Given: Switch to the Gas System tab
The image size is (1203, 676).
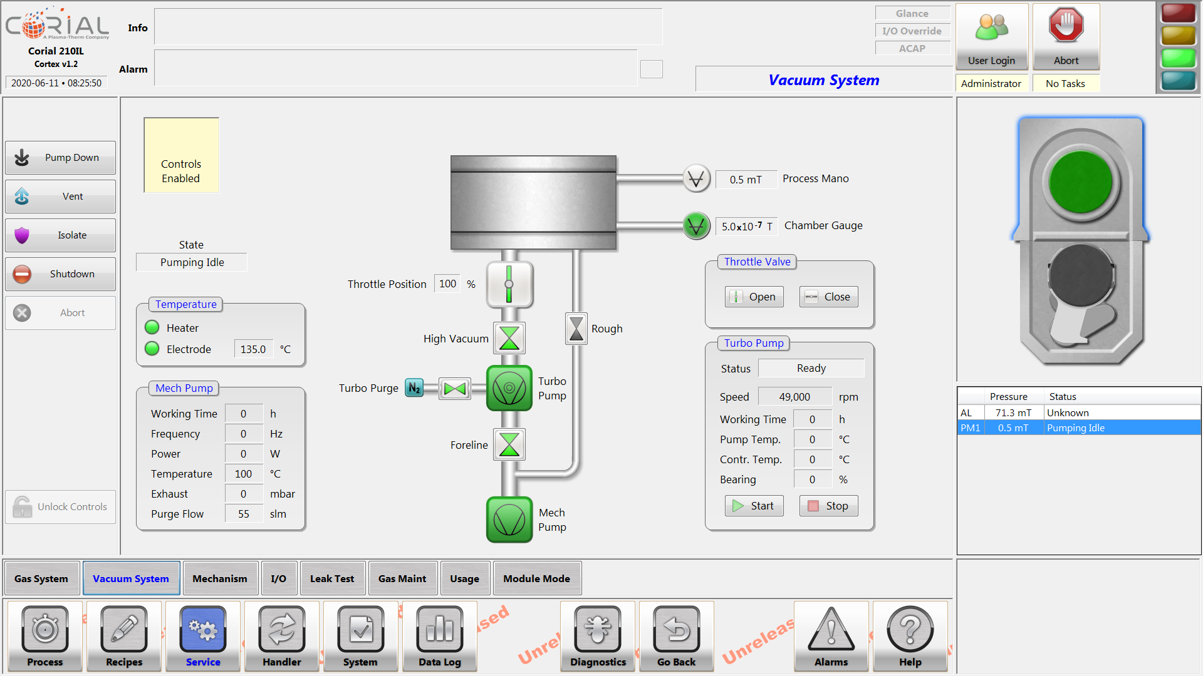Looking at the screenshot, I should (41, 578).
